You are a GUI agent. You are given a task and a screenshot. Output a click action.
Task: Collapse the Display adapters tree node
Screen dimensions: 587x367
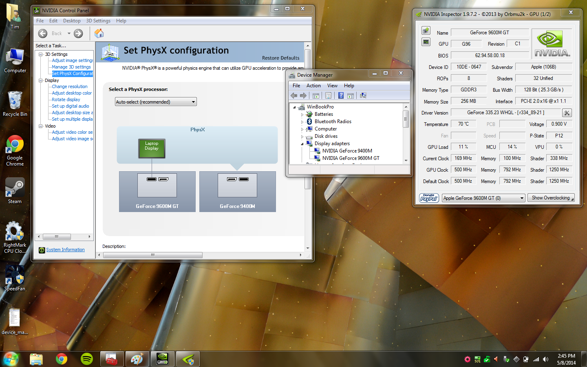302,144
